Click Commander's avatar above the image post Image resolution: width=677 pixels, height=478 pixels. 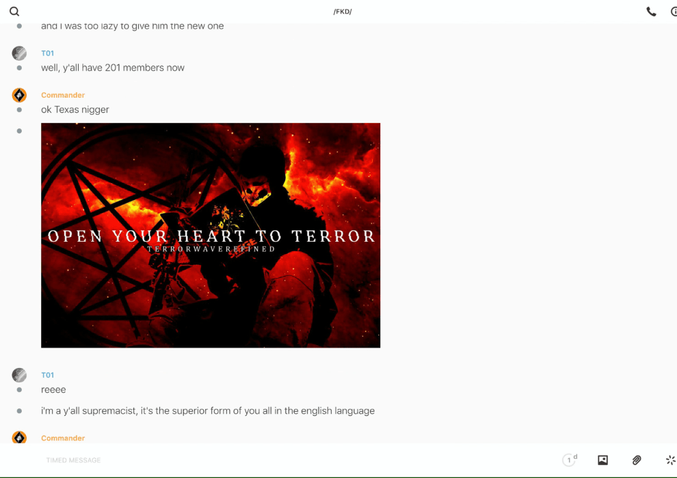click(19, 95)
